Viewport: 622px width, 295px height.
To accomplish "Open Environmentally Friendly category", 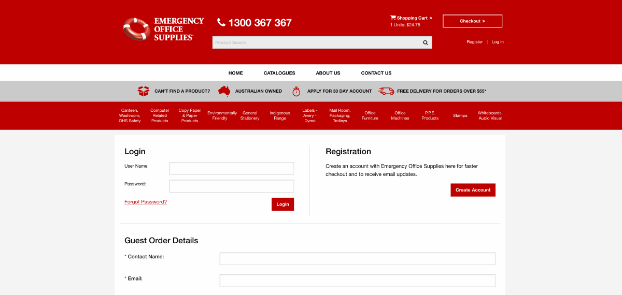I will pos(222,115).
